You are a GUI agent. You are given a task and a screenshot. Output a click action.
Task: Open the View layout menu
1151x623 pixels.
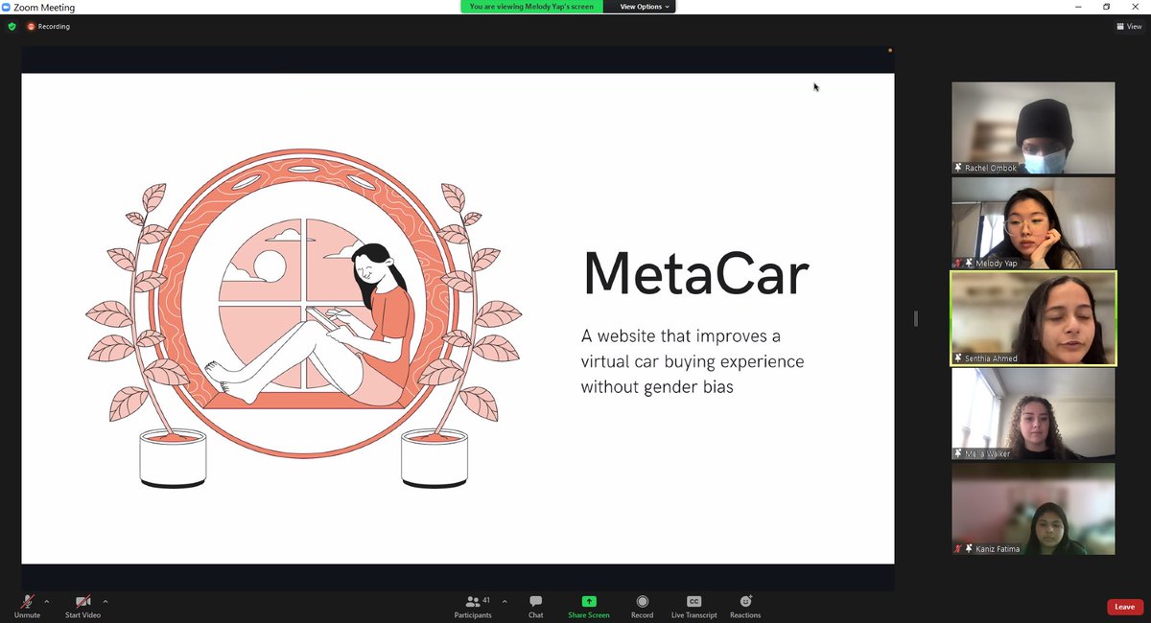tap(1129, 27)
